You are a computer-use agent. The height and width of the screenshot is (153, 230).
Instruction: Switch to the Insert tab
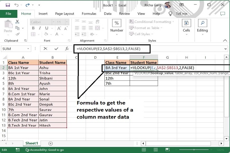[43, 14]
